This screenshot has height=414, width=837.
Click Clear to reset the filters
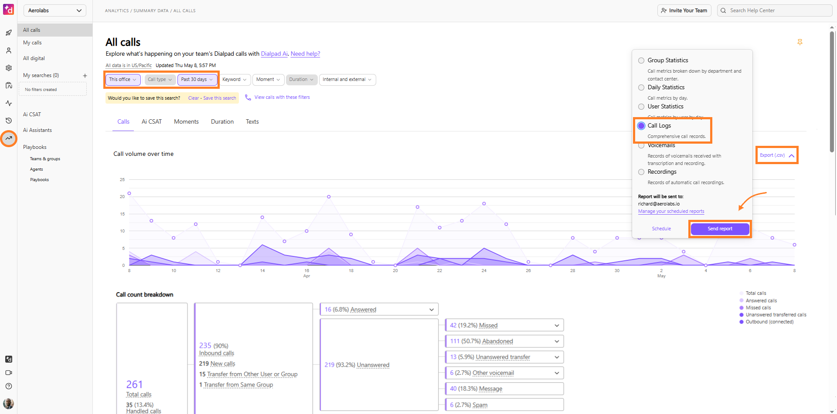pos(194,98)
